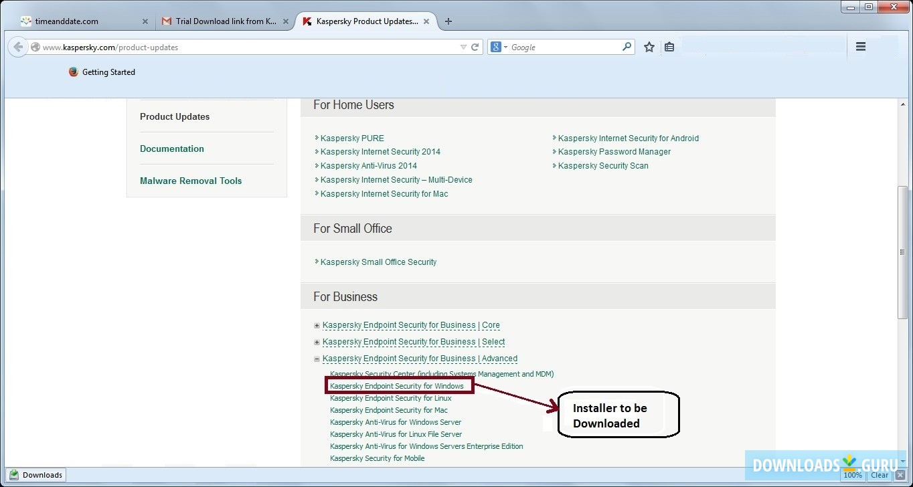Open a new tab with the plus button
The image size is (913, 487).
pyautogui.click(x=448, y=21)
